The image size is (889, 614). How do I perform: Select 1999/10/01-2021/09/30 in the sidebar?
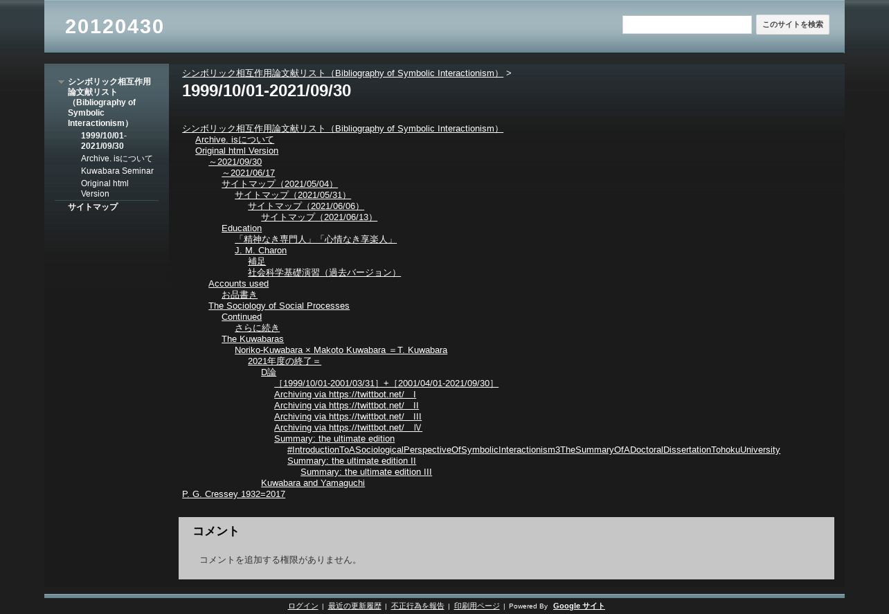(x=104, y=141)
